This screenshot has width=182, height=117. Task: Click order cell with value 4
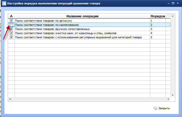(x=158, y=33)
